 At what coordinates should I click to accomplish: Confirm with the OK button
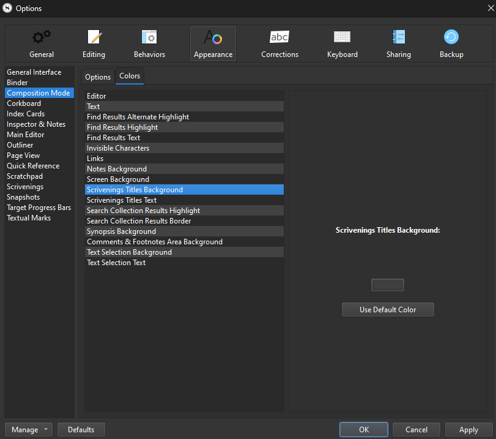point(364,429)
